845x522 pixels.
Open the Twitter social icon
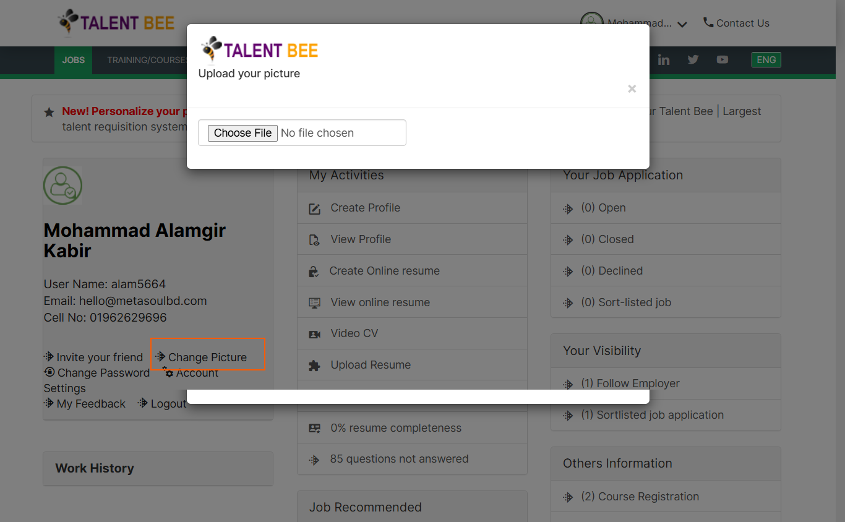point(693,60)
